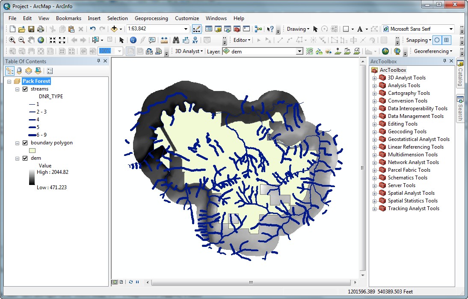Toggle boundary polygon layer visibility

click(25, 143)
